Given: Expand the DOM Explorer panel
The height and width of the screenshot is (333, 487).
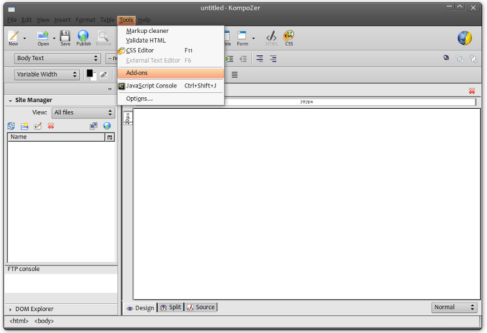Looking at the screenshot, I should (10, 309).
